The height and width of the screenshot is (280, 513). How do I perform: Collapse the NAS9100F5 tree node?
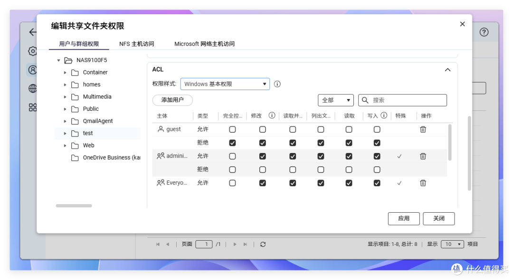(58, 60)
